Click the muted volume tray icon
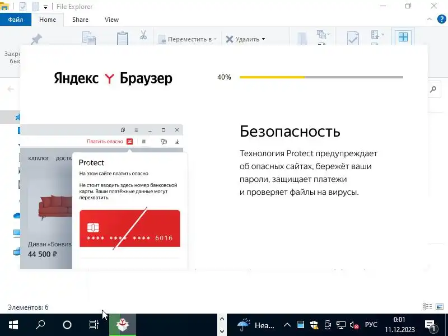The height and width of the screenshot is (336, 448). point(354,325)
